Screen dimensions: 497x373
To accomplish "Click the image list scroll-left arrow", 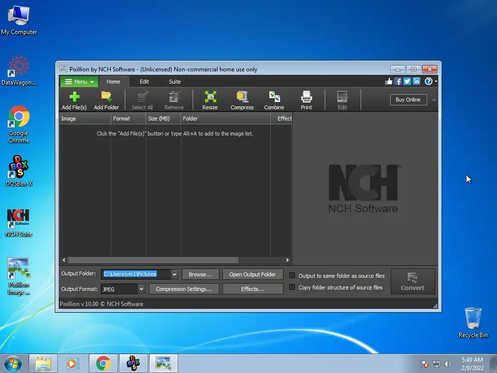I will click(64, 260).
